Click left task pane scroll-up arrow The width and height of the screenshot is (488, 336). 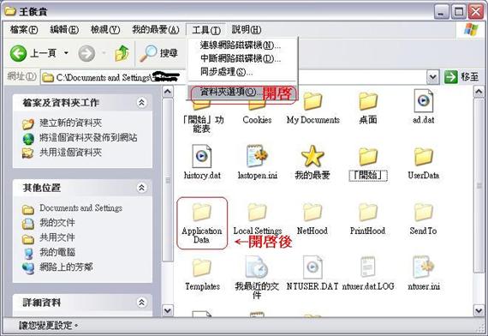coord(168,92)
